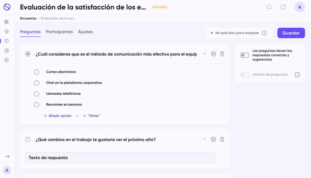This screenshot has width=311, height=178.
Task: Toggle correct answers and suggestions switch
Action: [244, 55]
